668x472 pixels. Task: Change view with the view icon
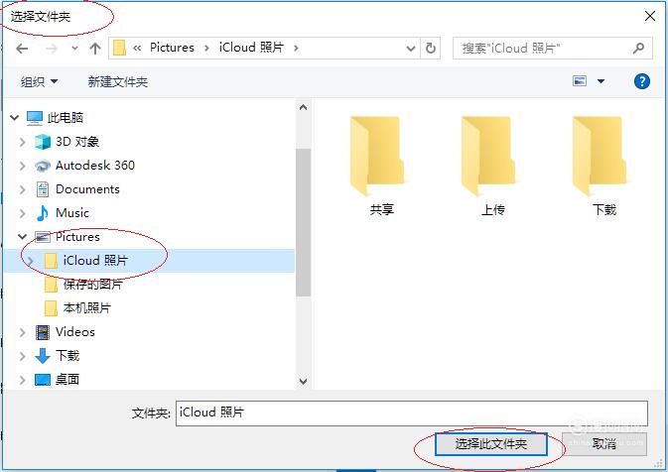click(580, 81)
